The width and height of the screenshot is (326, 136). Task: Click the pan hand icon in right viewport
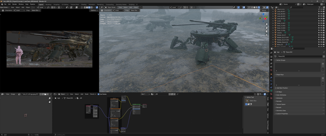[267, 28]
